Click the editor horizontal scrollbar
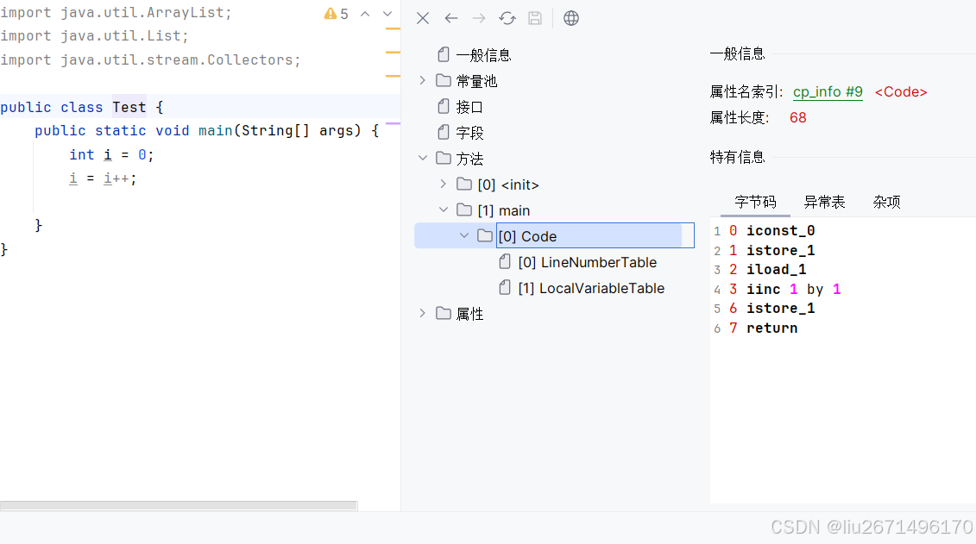976x544 pixels. click(179, 505)
